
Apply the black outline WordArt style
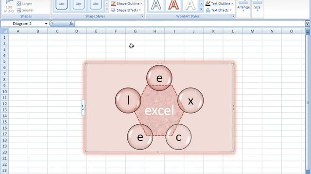[x=156, y=5]
